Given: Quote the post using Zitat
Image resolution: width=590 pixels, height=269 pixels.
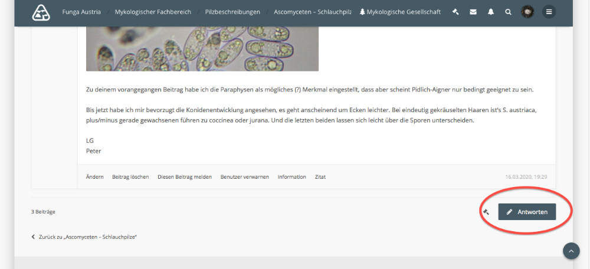Looking at the screenshot, I should 320,177.
